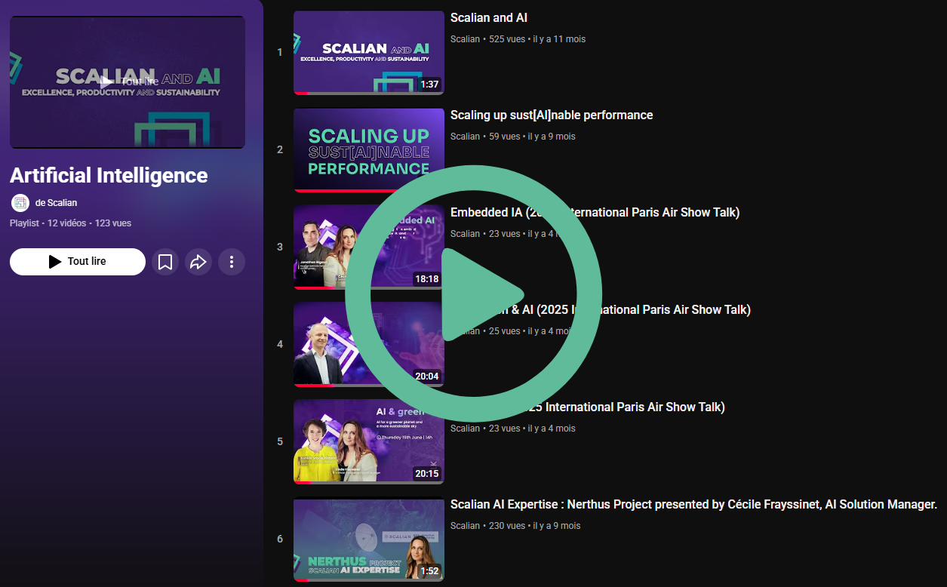
Task: Open the 'de Scalian' channel link
Action: (x=56, y=203)
